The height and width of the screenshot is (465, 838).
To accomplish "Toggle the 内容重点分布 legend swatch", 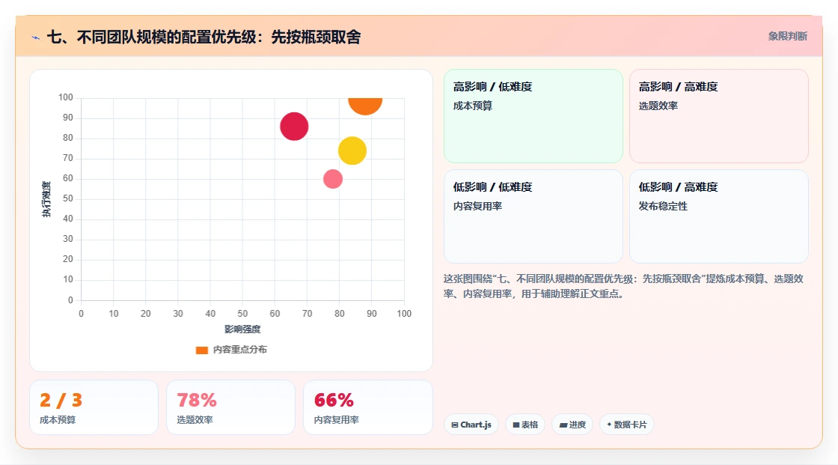I will [202, 350].
